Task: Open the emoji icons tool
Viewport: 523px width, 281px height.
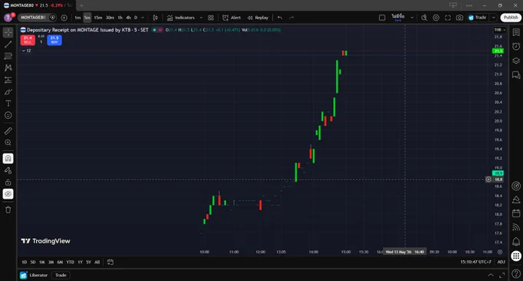Action: (8, 115)
